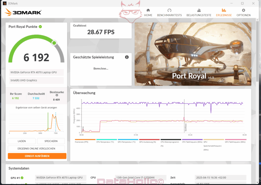This screenshot has width=261, height=185.
Task: Click the home house icon
Action: click(148, 10)
